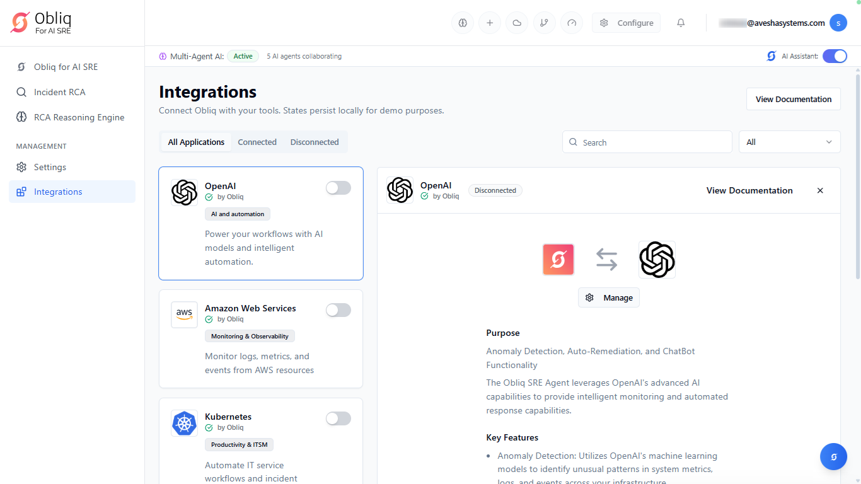Enable the Kubernetes integration toggle
Viewport: 861px width, 484px height.
coord(338,418)
